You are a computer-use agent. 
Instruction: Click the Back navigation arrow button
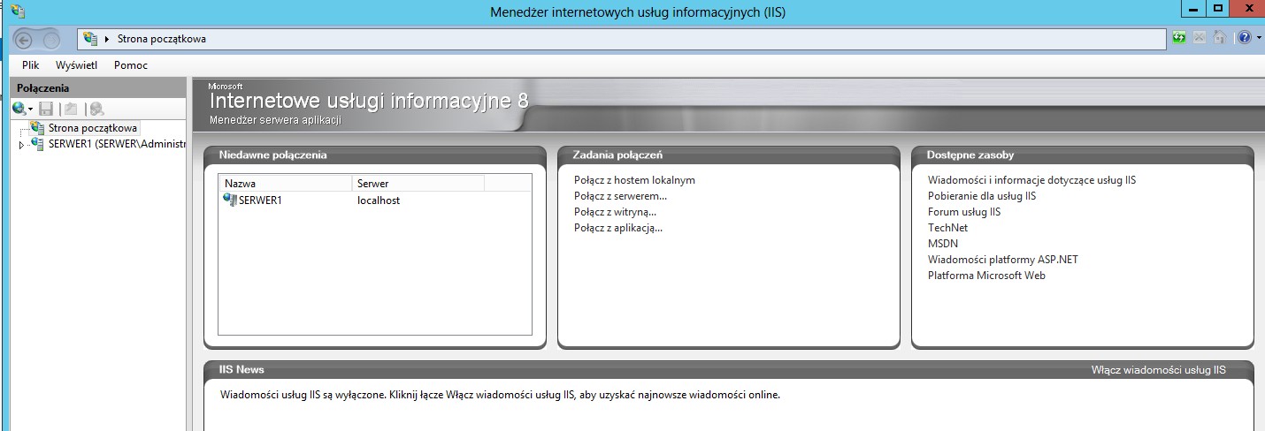pyautogui.click(x=24, y=39)
